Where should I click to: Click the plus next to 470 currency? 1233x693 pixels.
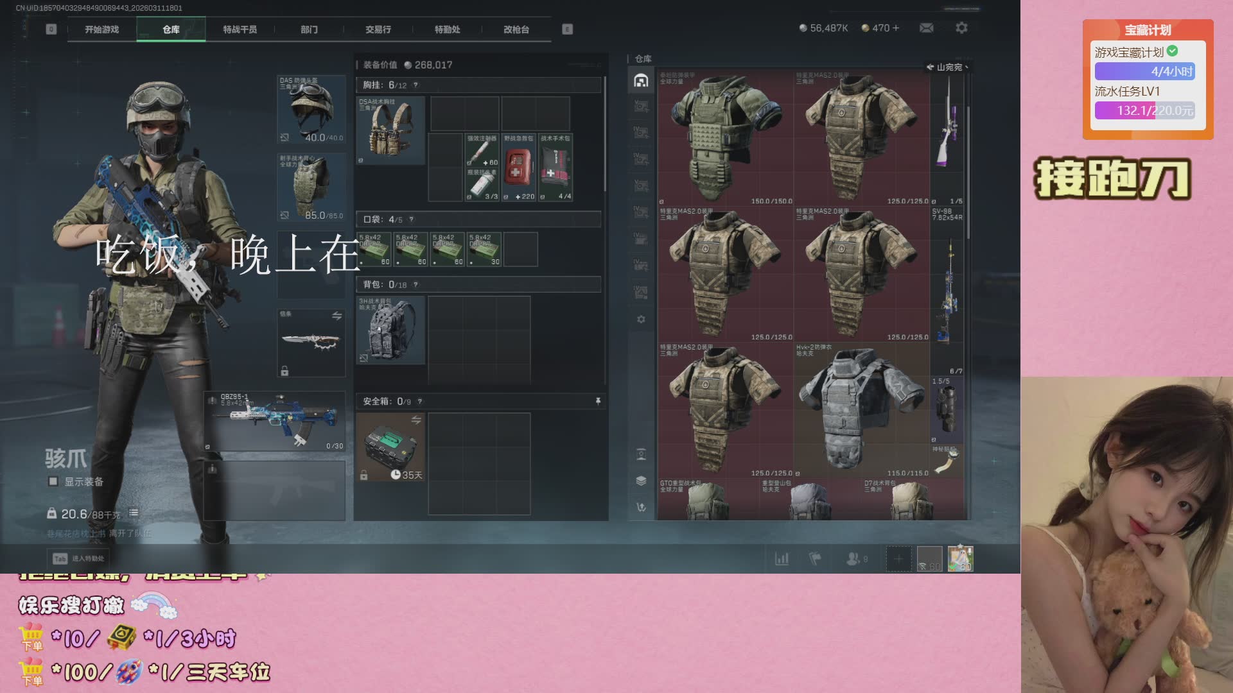[x=896, y=28]
